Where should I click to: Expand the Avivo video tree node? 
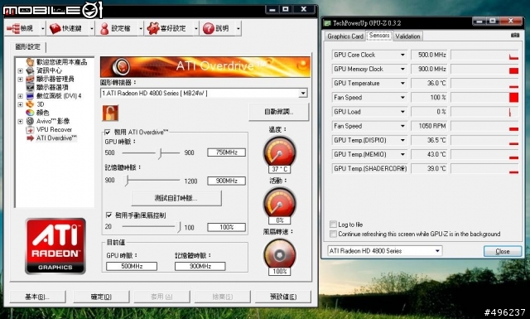[x=20, y=122]
